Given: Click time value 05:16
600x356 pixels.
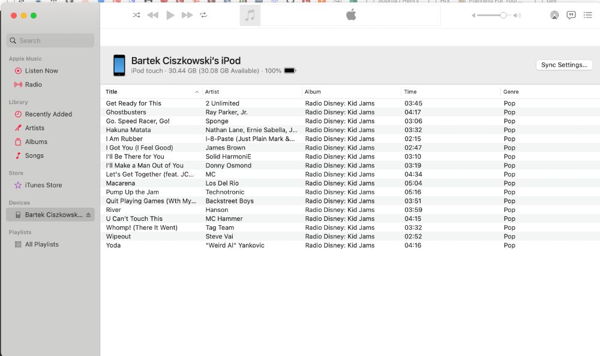Looking at the screenshot, I should coord(413,192).
